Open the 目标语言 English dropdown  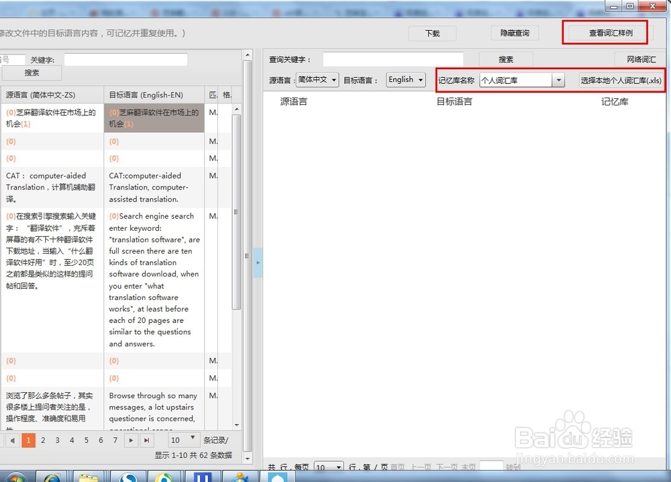(406, 80)
